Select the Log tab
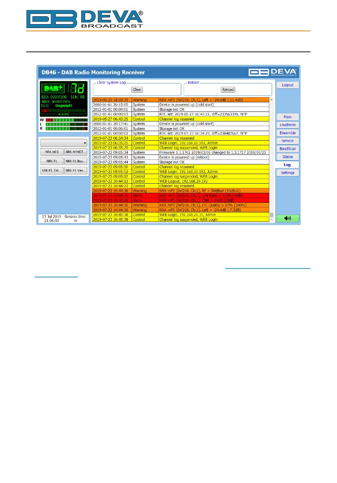 (287, 165)
